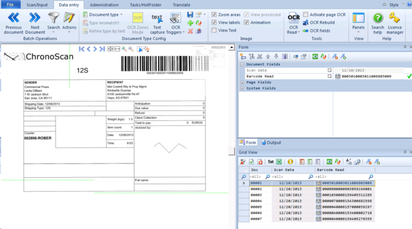Click the OCR Rebuild button
412x229 pixels.
319,22
